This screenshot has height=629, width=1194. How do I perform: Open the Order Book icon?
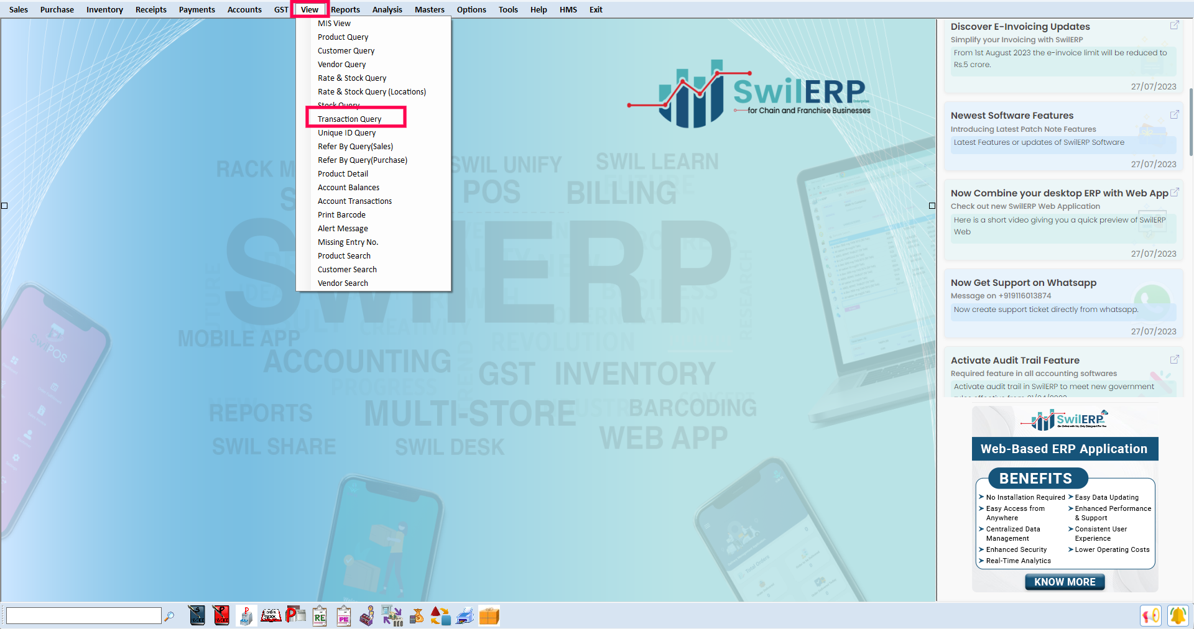tap(271, 615)
